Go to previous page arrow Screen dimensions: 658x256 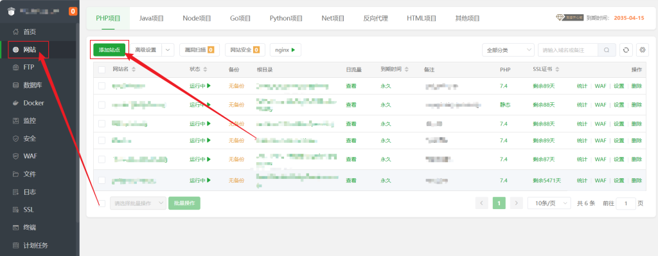coord(481,203)
